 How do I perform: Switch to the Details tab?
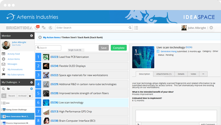181,74
